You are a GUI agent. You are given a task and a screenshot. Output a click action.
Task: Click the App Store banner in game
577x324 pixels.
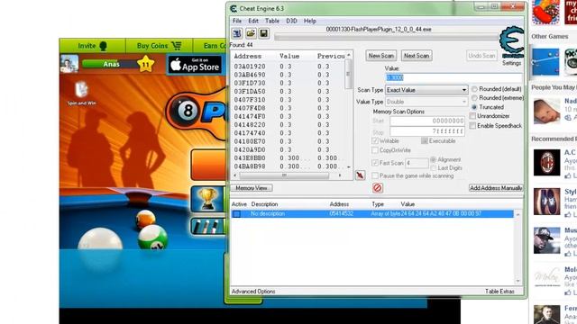(195, 65)
